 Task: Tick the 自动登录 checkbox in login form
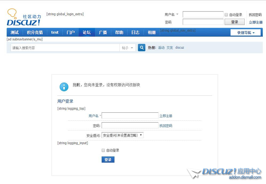103,150
